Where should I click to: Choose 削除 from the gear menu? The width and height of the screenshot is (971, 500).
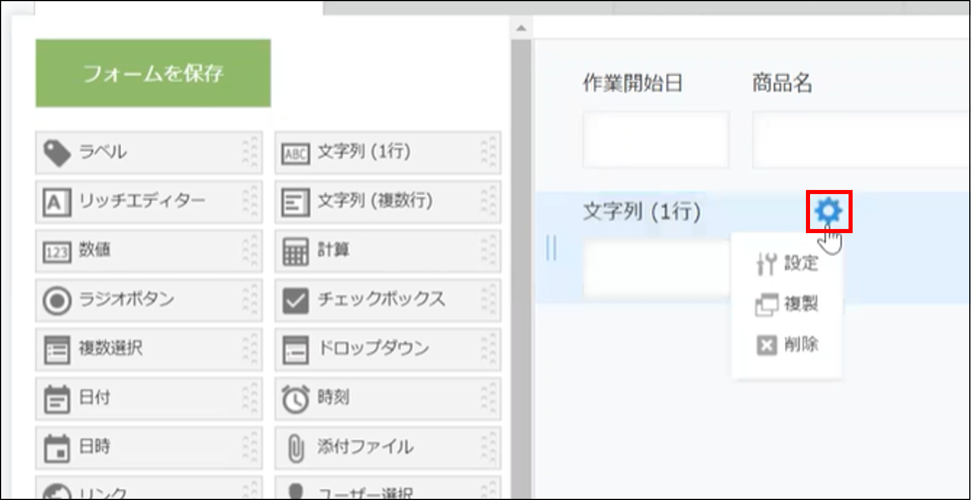787,345
